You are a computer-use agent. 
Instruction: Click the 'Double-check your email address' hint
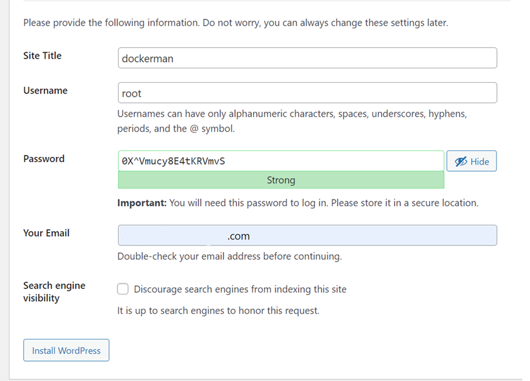click(229, 256)
